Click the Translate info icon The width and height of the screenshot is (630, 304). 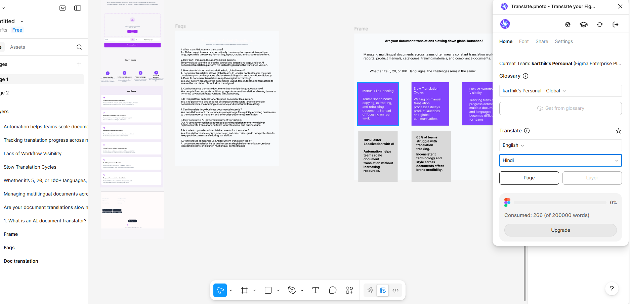[x=527, y=131]
